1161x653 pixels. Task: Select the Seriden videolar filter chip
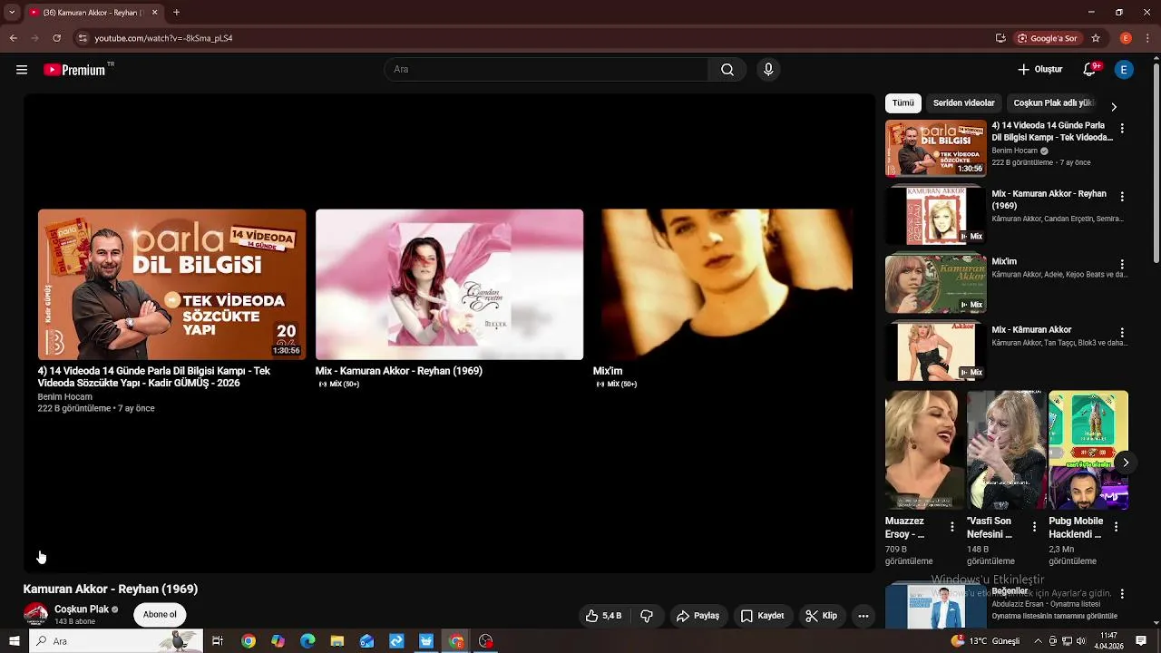click(963, 103)
